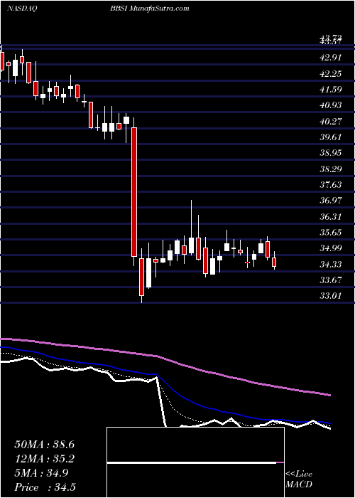Select the 35.65 price axis label

330,232
